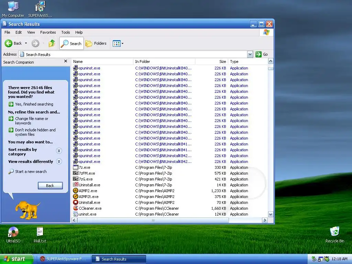The image size is (352, 264).
Task: Click the first system tray icon
Action: click(x=314, y=259)
